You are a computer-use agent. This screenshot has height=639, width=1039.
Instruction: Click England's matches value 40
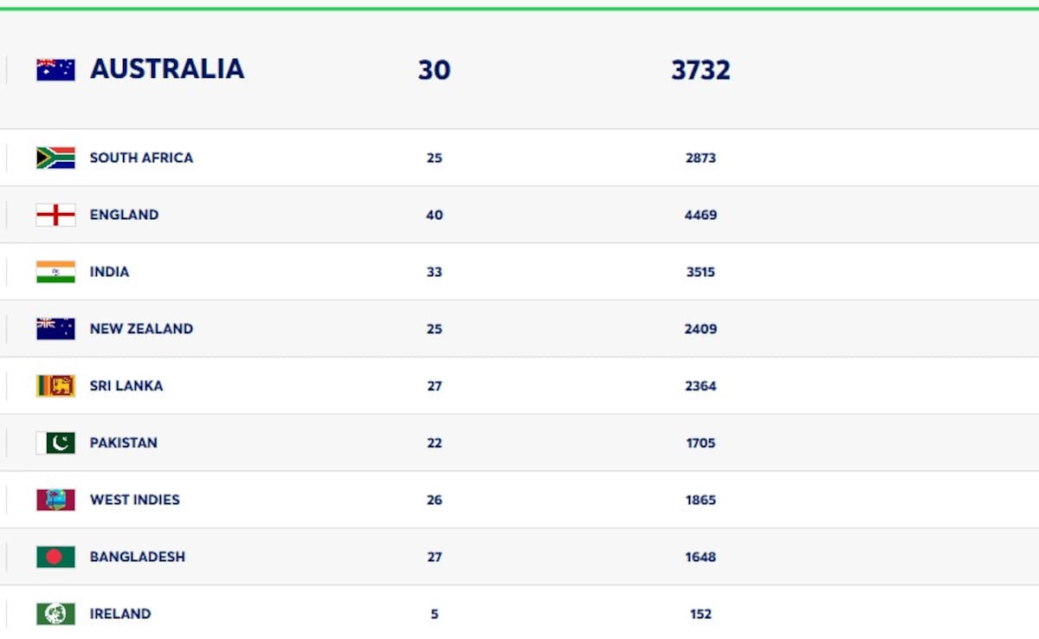click(x=434, y=215)
